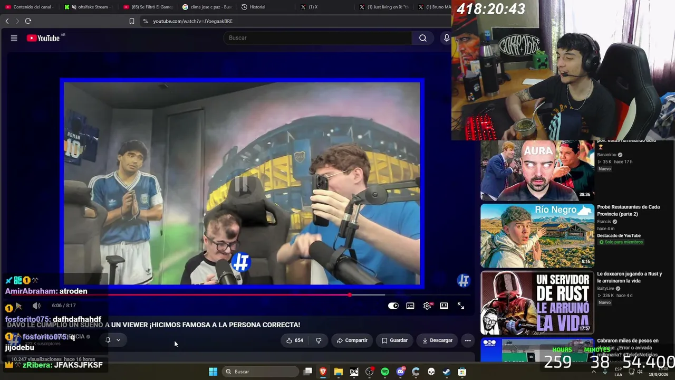Viewport: 675px width, 380px height.
Task: Open Spotify from the taskbar
Action: tap(385, 372)
